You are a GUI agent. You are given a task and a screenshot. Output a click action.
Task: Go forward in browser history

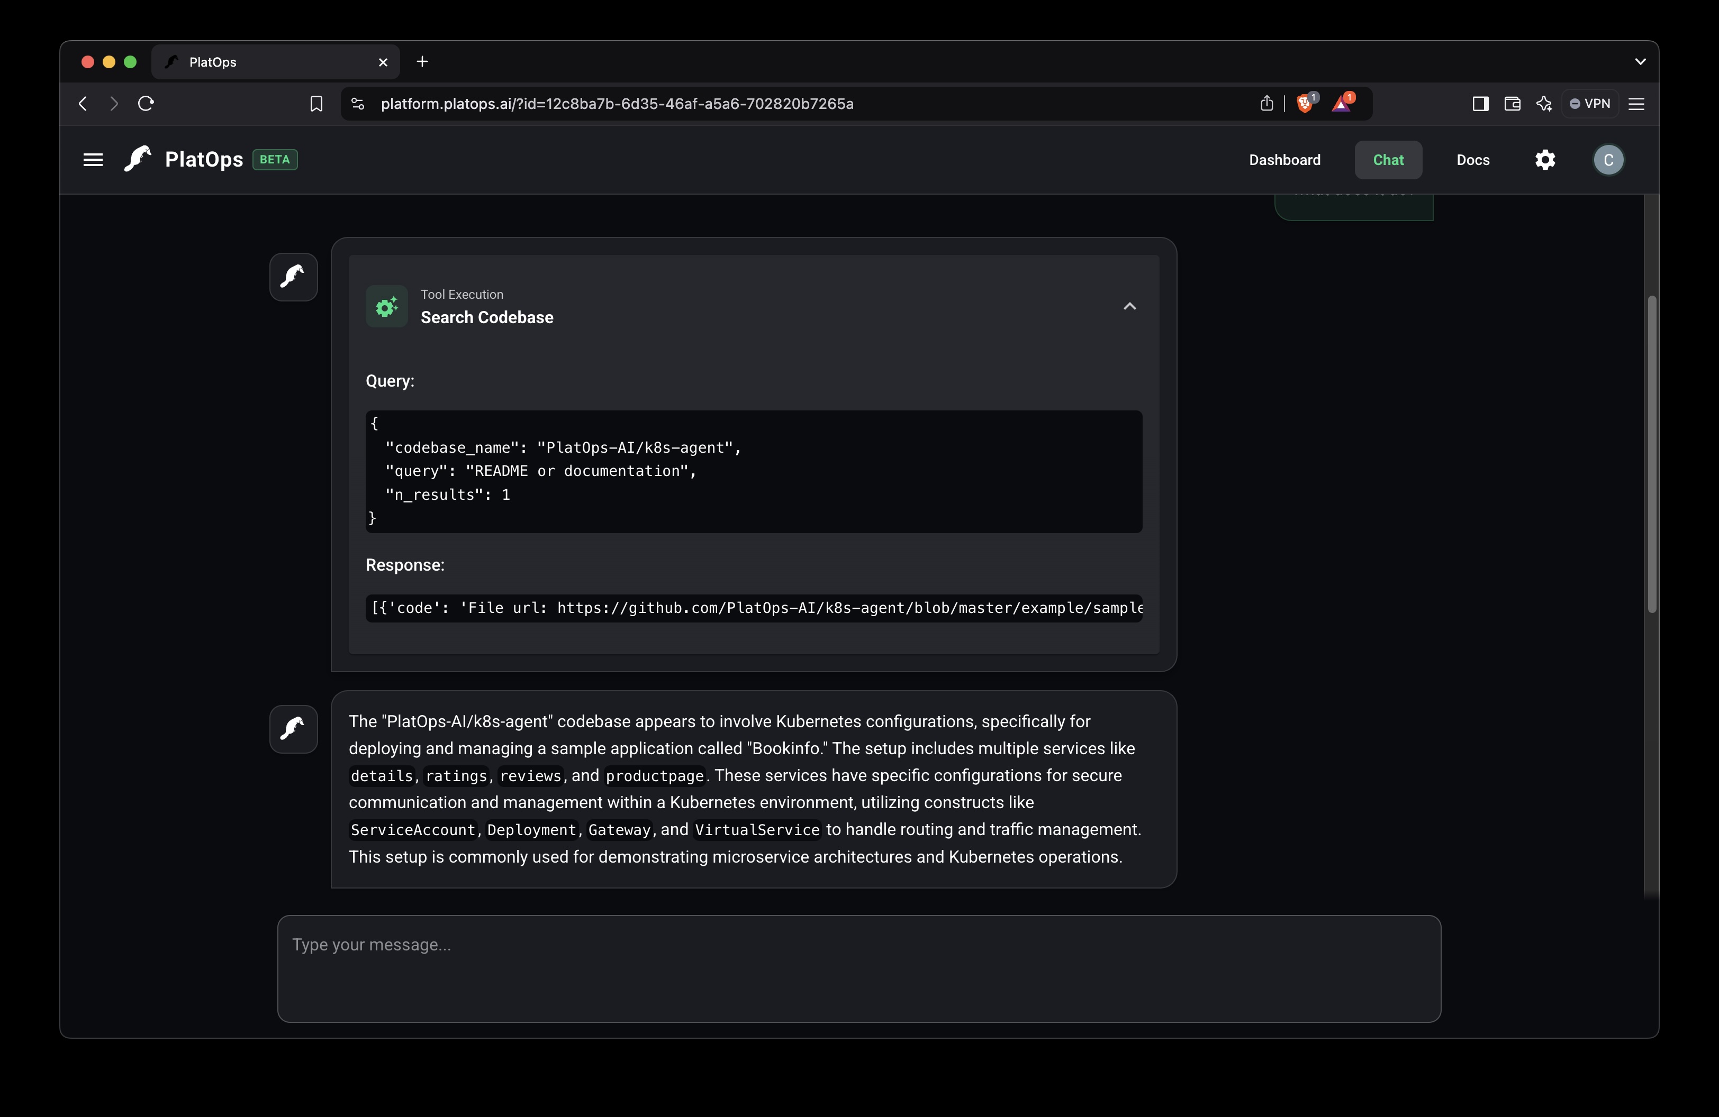[x=113, y=103]
